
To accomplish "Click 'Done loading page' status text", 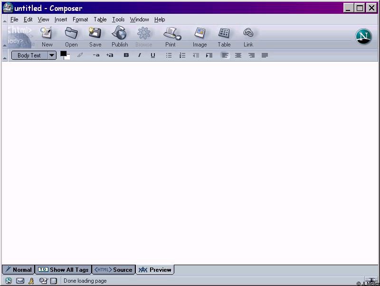I will point(85,281).
